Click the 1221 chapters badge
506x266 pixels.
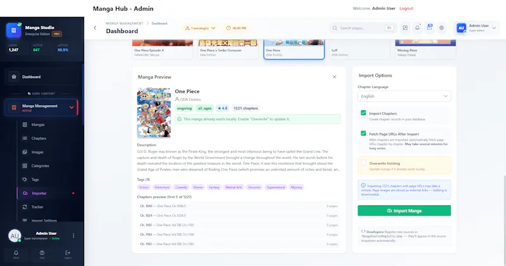point(245,108)
